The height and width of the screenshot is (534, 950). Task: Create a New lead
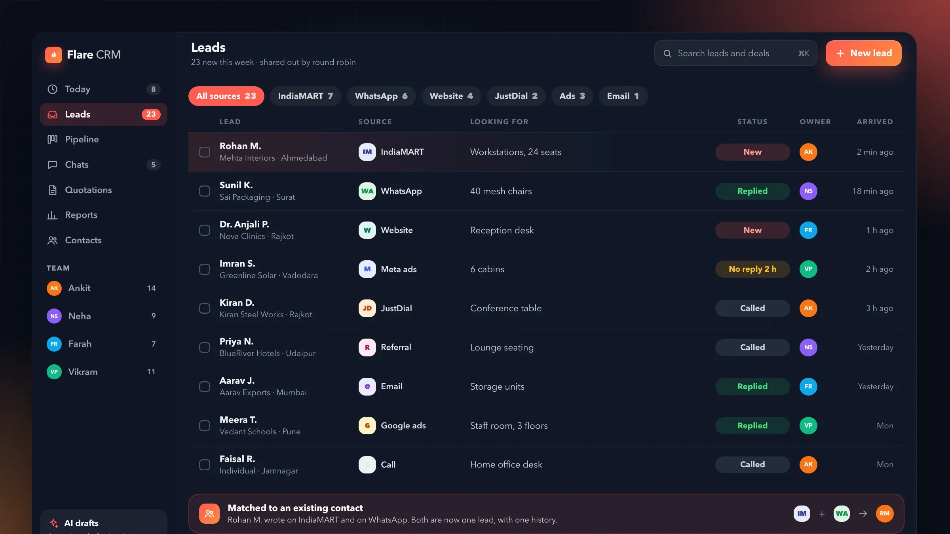864,53
